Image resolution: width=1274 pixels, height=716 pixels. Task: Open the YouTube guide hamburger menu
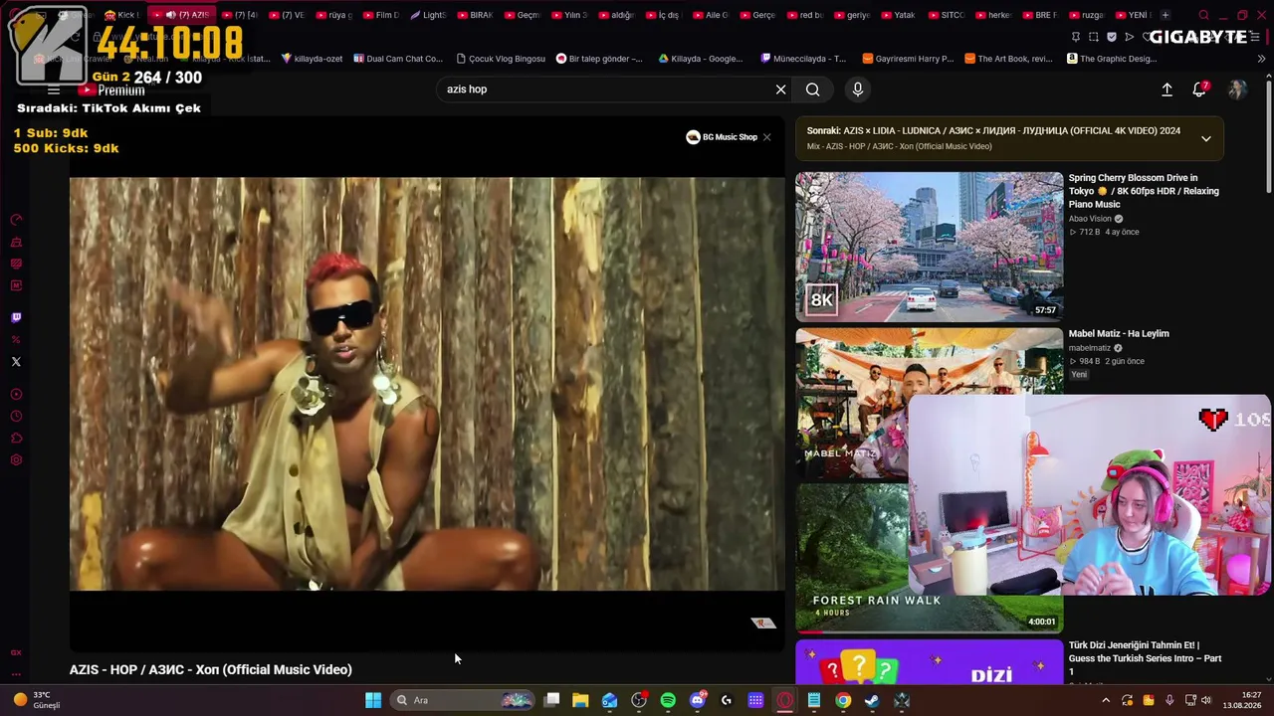tap(54, 89)
